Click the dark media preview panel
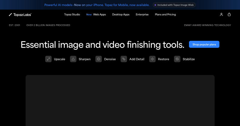Image resolution: width=240 pixels, height=126 pixels. tap(120, 100)
